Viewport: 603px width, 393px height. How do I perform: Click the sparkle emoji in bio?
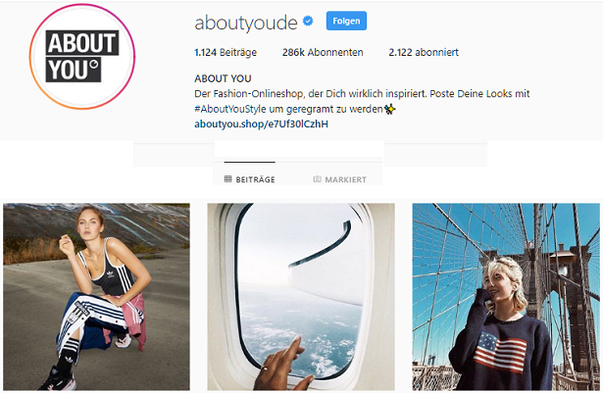click(390, 110)
